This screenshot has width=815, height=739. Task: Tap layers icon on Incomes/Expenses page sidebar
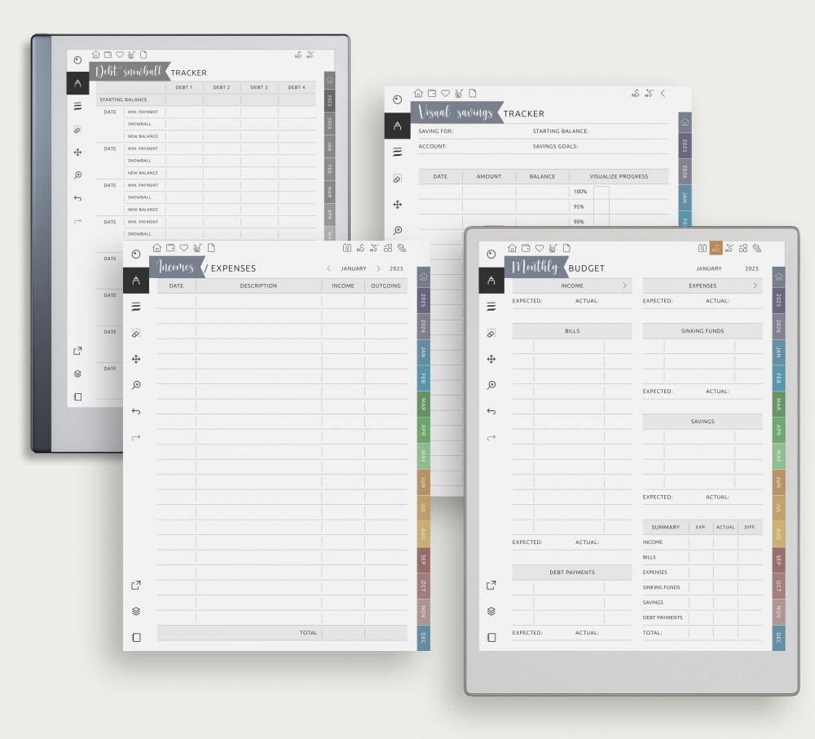(x=135, y=611)
